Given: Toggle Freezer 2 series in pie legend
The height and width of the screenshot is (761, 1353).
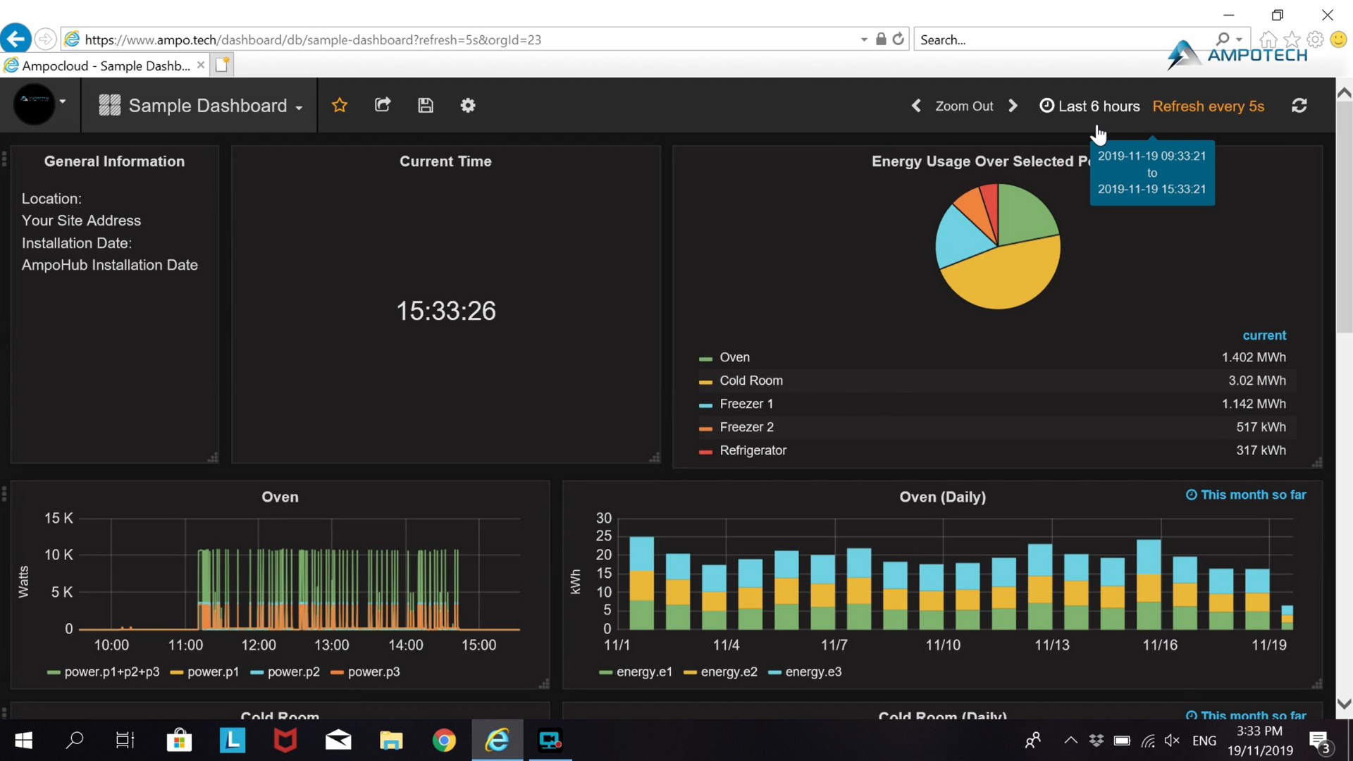Looking at the screenshot, I should tap(746, 427).
